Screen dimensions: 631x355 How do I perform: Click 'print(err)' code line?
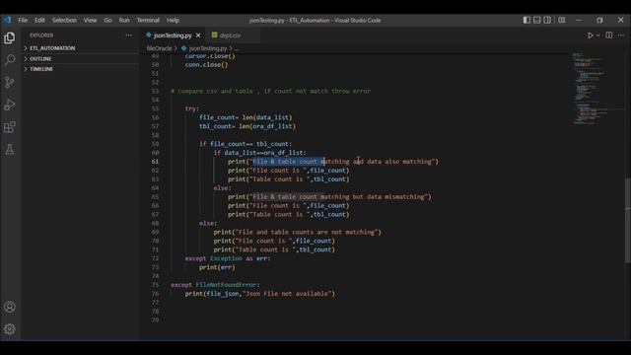(x=217, y=267)
